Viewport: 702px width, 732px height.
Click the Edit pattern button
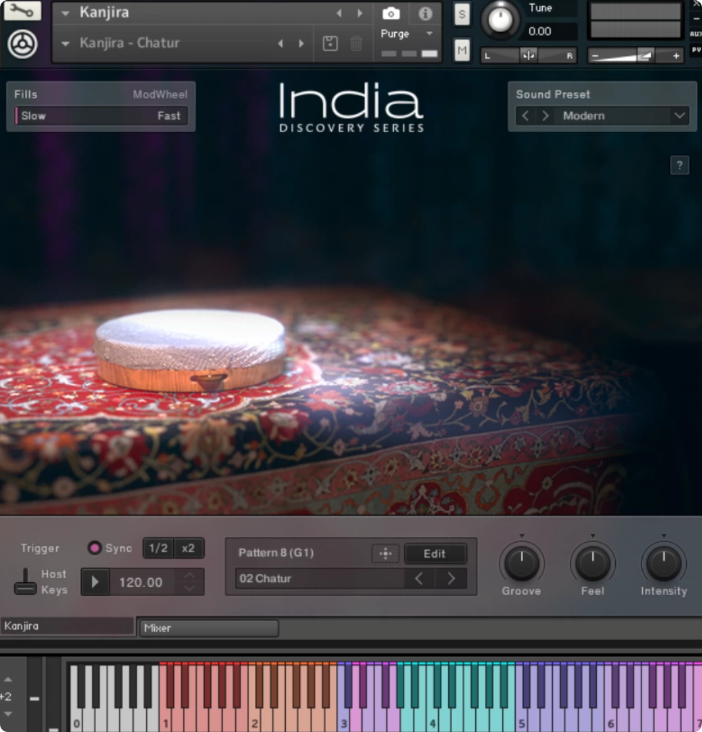click(x=434, y=553)
